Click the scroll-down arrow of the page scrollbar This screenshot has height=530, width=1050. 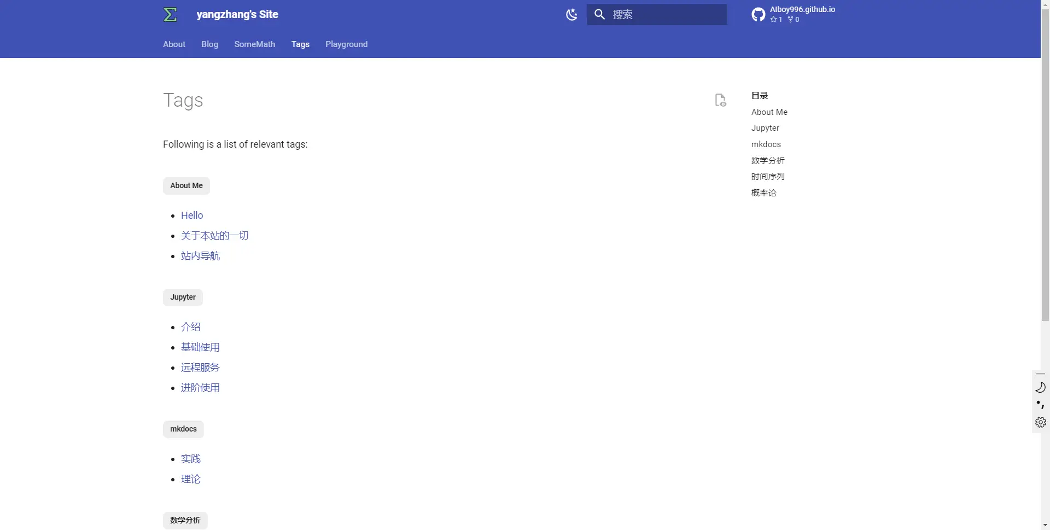1045,525
